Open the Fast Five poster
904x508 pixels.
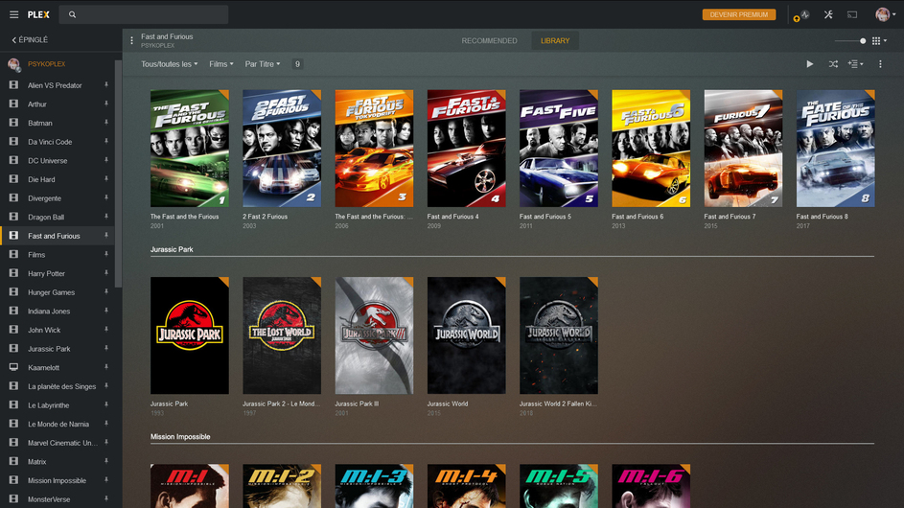click(559, 149)
